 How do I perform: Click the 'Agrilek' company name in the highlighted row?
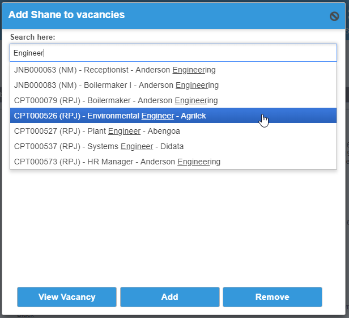[193, 116]
